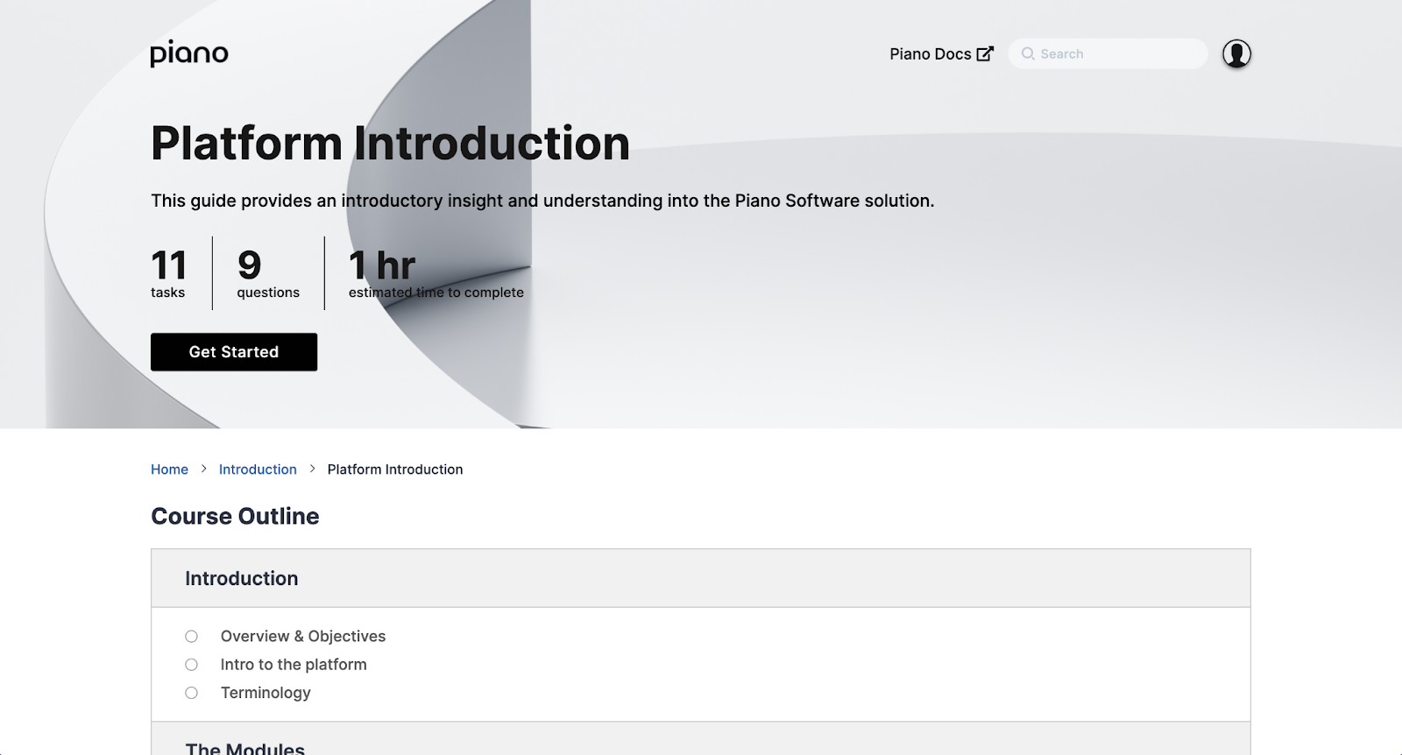
Task: Open the user profile avatar icon
Action: pyautogui.click(x=1236, y=53)
